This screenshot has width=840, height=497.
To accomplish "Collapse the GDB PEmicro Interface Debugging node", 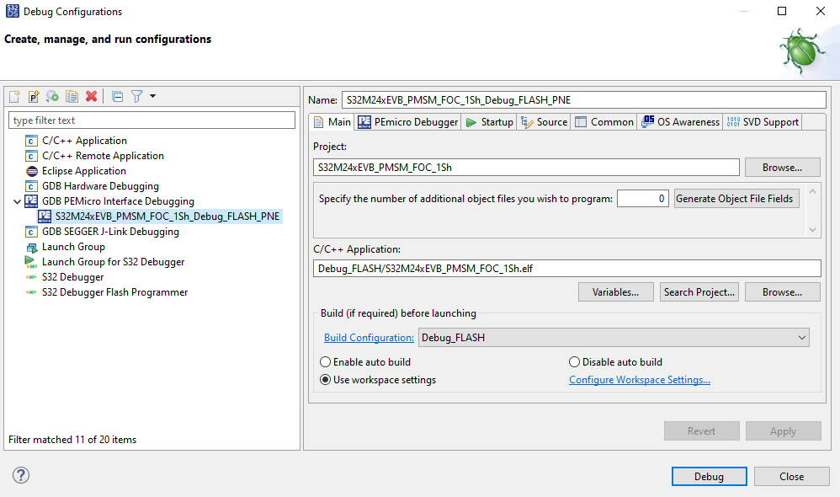I will coord(17,200).
